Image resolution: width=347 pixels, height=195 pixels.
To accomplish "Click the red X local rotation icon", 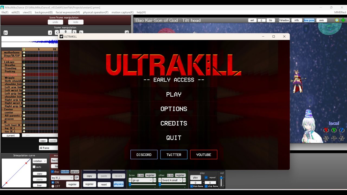I will point(326,130).
